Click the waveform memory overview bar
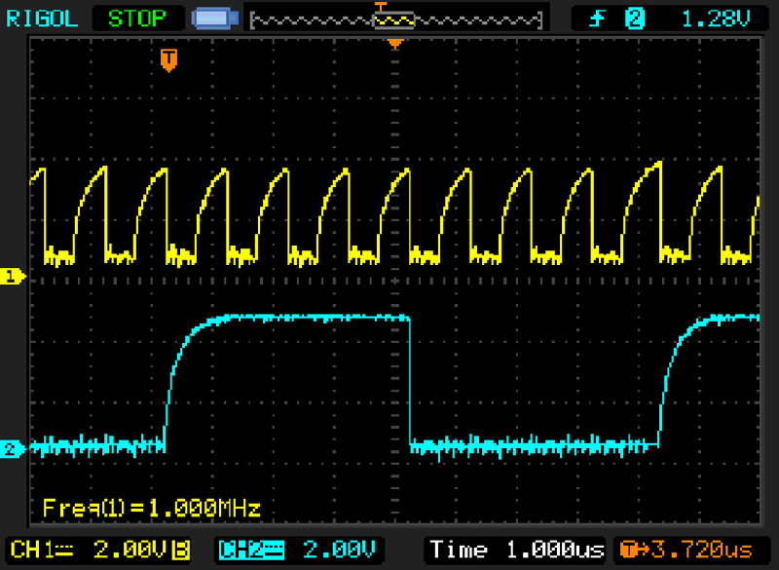The width and height of the screenshot is (779, 570). [394, 19]
